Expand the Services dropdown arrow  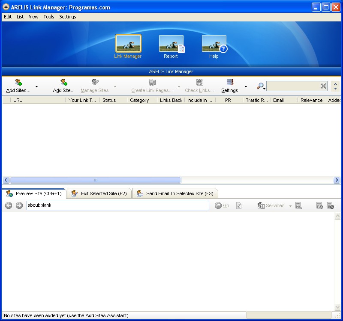pyautogui.click(x=290, y=206)
